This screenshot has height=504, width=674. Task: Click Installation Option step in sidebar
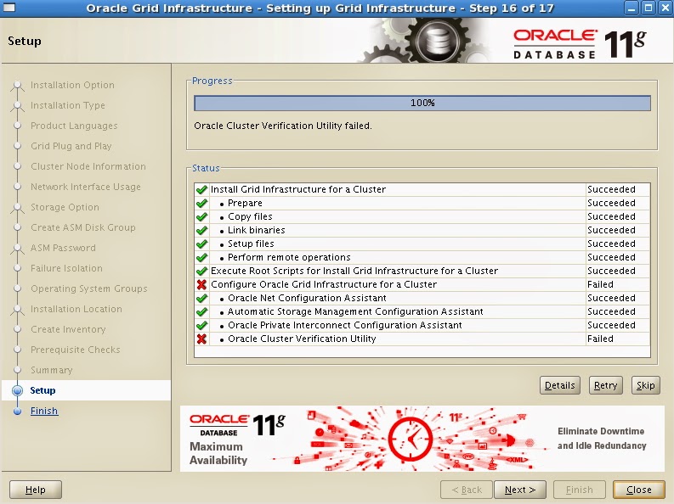72,85
